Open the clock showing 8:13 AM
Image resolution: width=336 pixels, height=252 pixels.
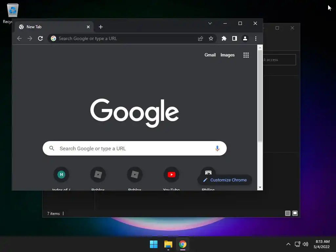coord(322,244)
